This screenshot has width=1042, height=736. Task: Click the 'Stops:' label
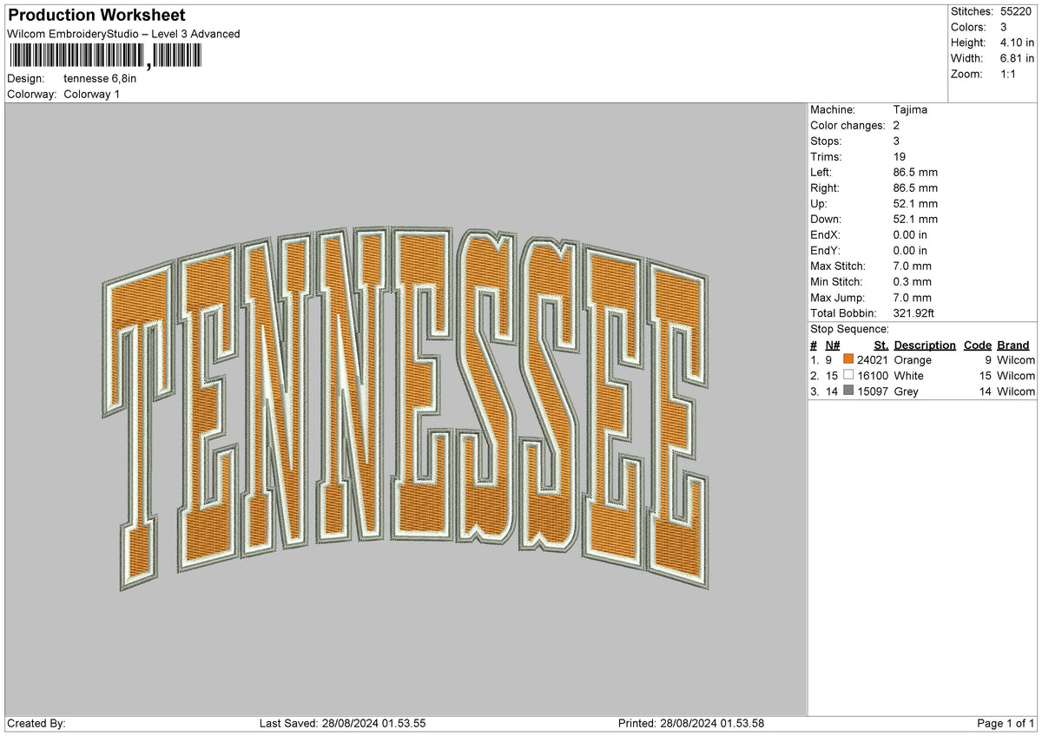826,141
